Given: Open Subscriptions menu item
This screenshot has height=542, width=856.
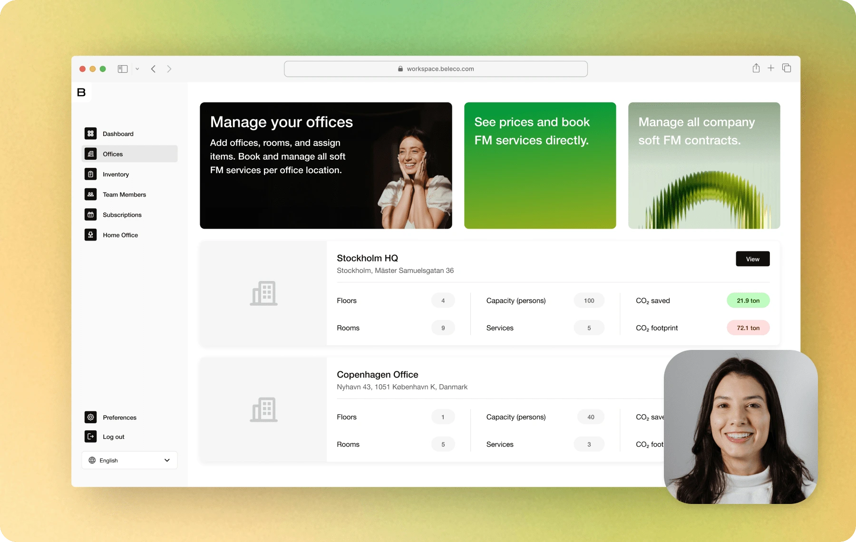Looking at the screenshot, I should coord(129,214).
